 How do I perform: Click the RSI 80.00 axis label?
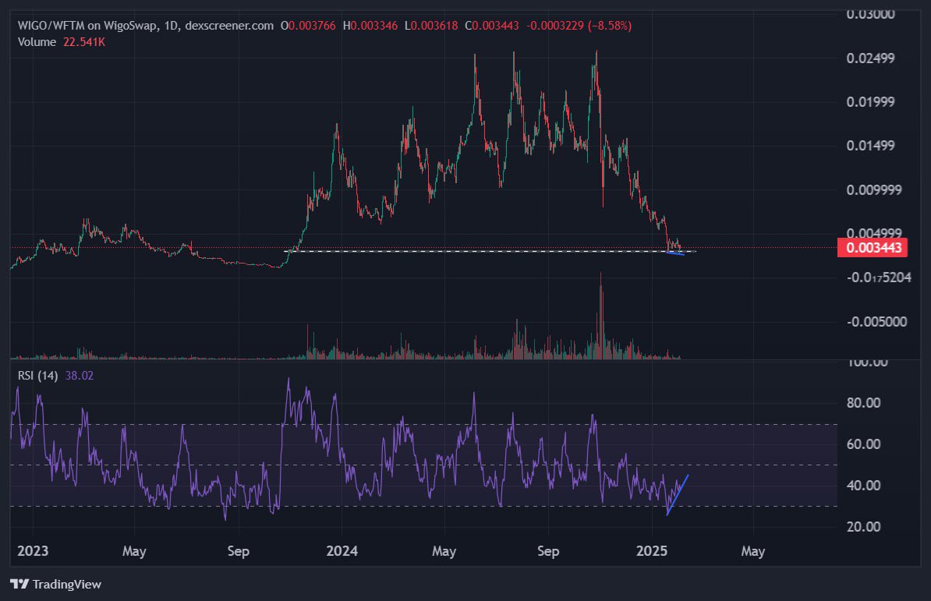pos(863,403)
